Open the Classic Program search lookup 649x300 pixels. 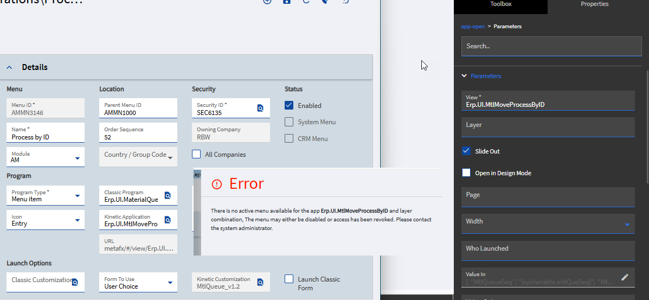point(168,196)
